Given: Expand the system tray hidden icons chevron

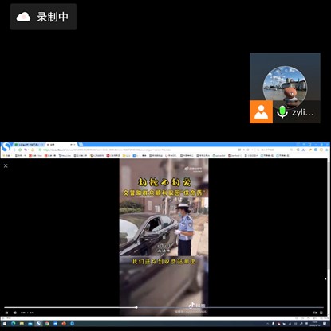Looking at the screenshot, I should [x=267, y=324].
